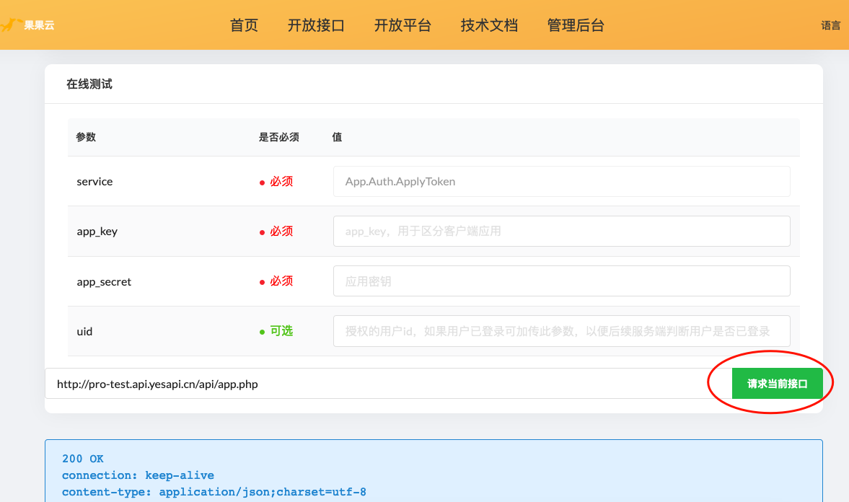Open the 管理后台 navigation link
Screen dimensions: 849x502
point(576,25)
